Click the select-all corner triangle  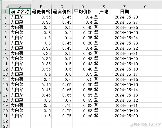[x=7, y=6]
